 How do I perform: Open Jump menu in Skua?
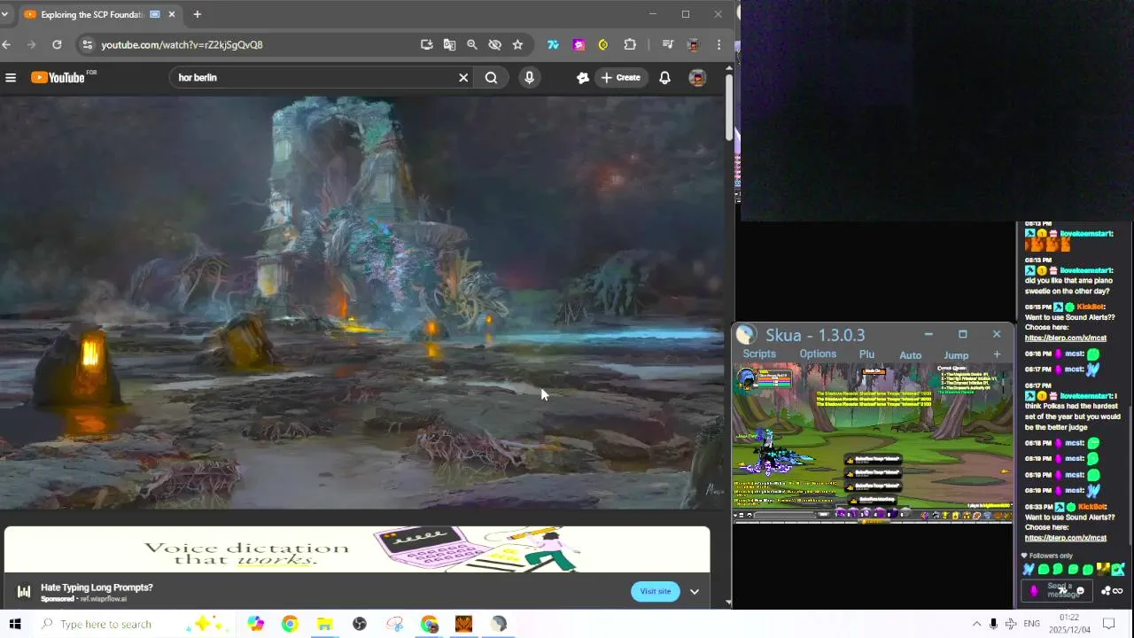[956, 355]
